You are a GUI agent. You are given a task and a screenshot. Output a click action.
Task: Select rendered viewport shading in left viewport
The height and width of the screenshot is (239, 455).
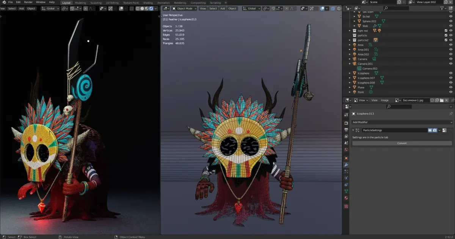(x=152, y=8)
